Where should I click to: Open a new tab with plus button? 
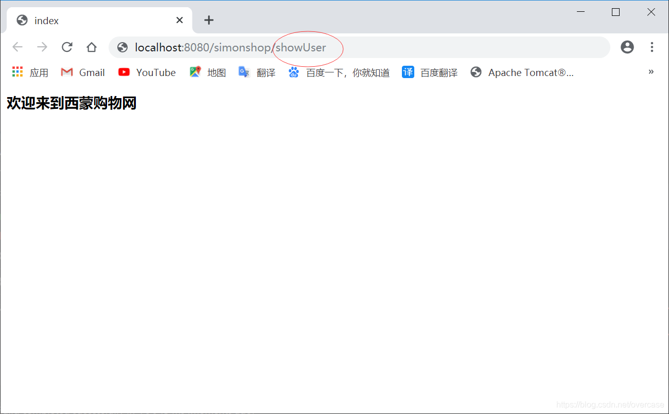(x=208, y=20)
